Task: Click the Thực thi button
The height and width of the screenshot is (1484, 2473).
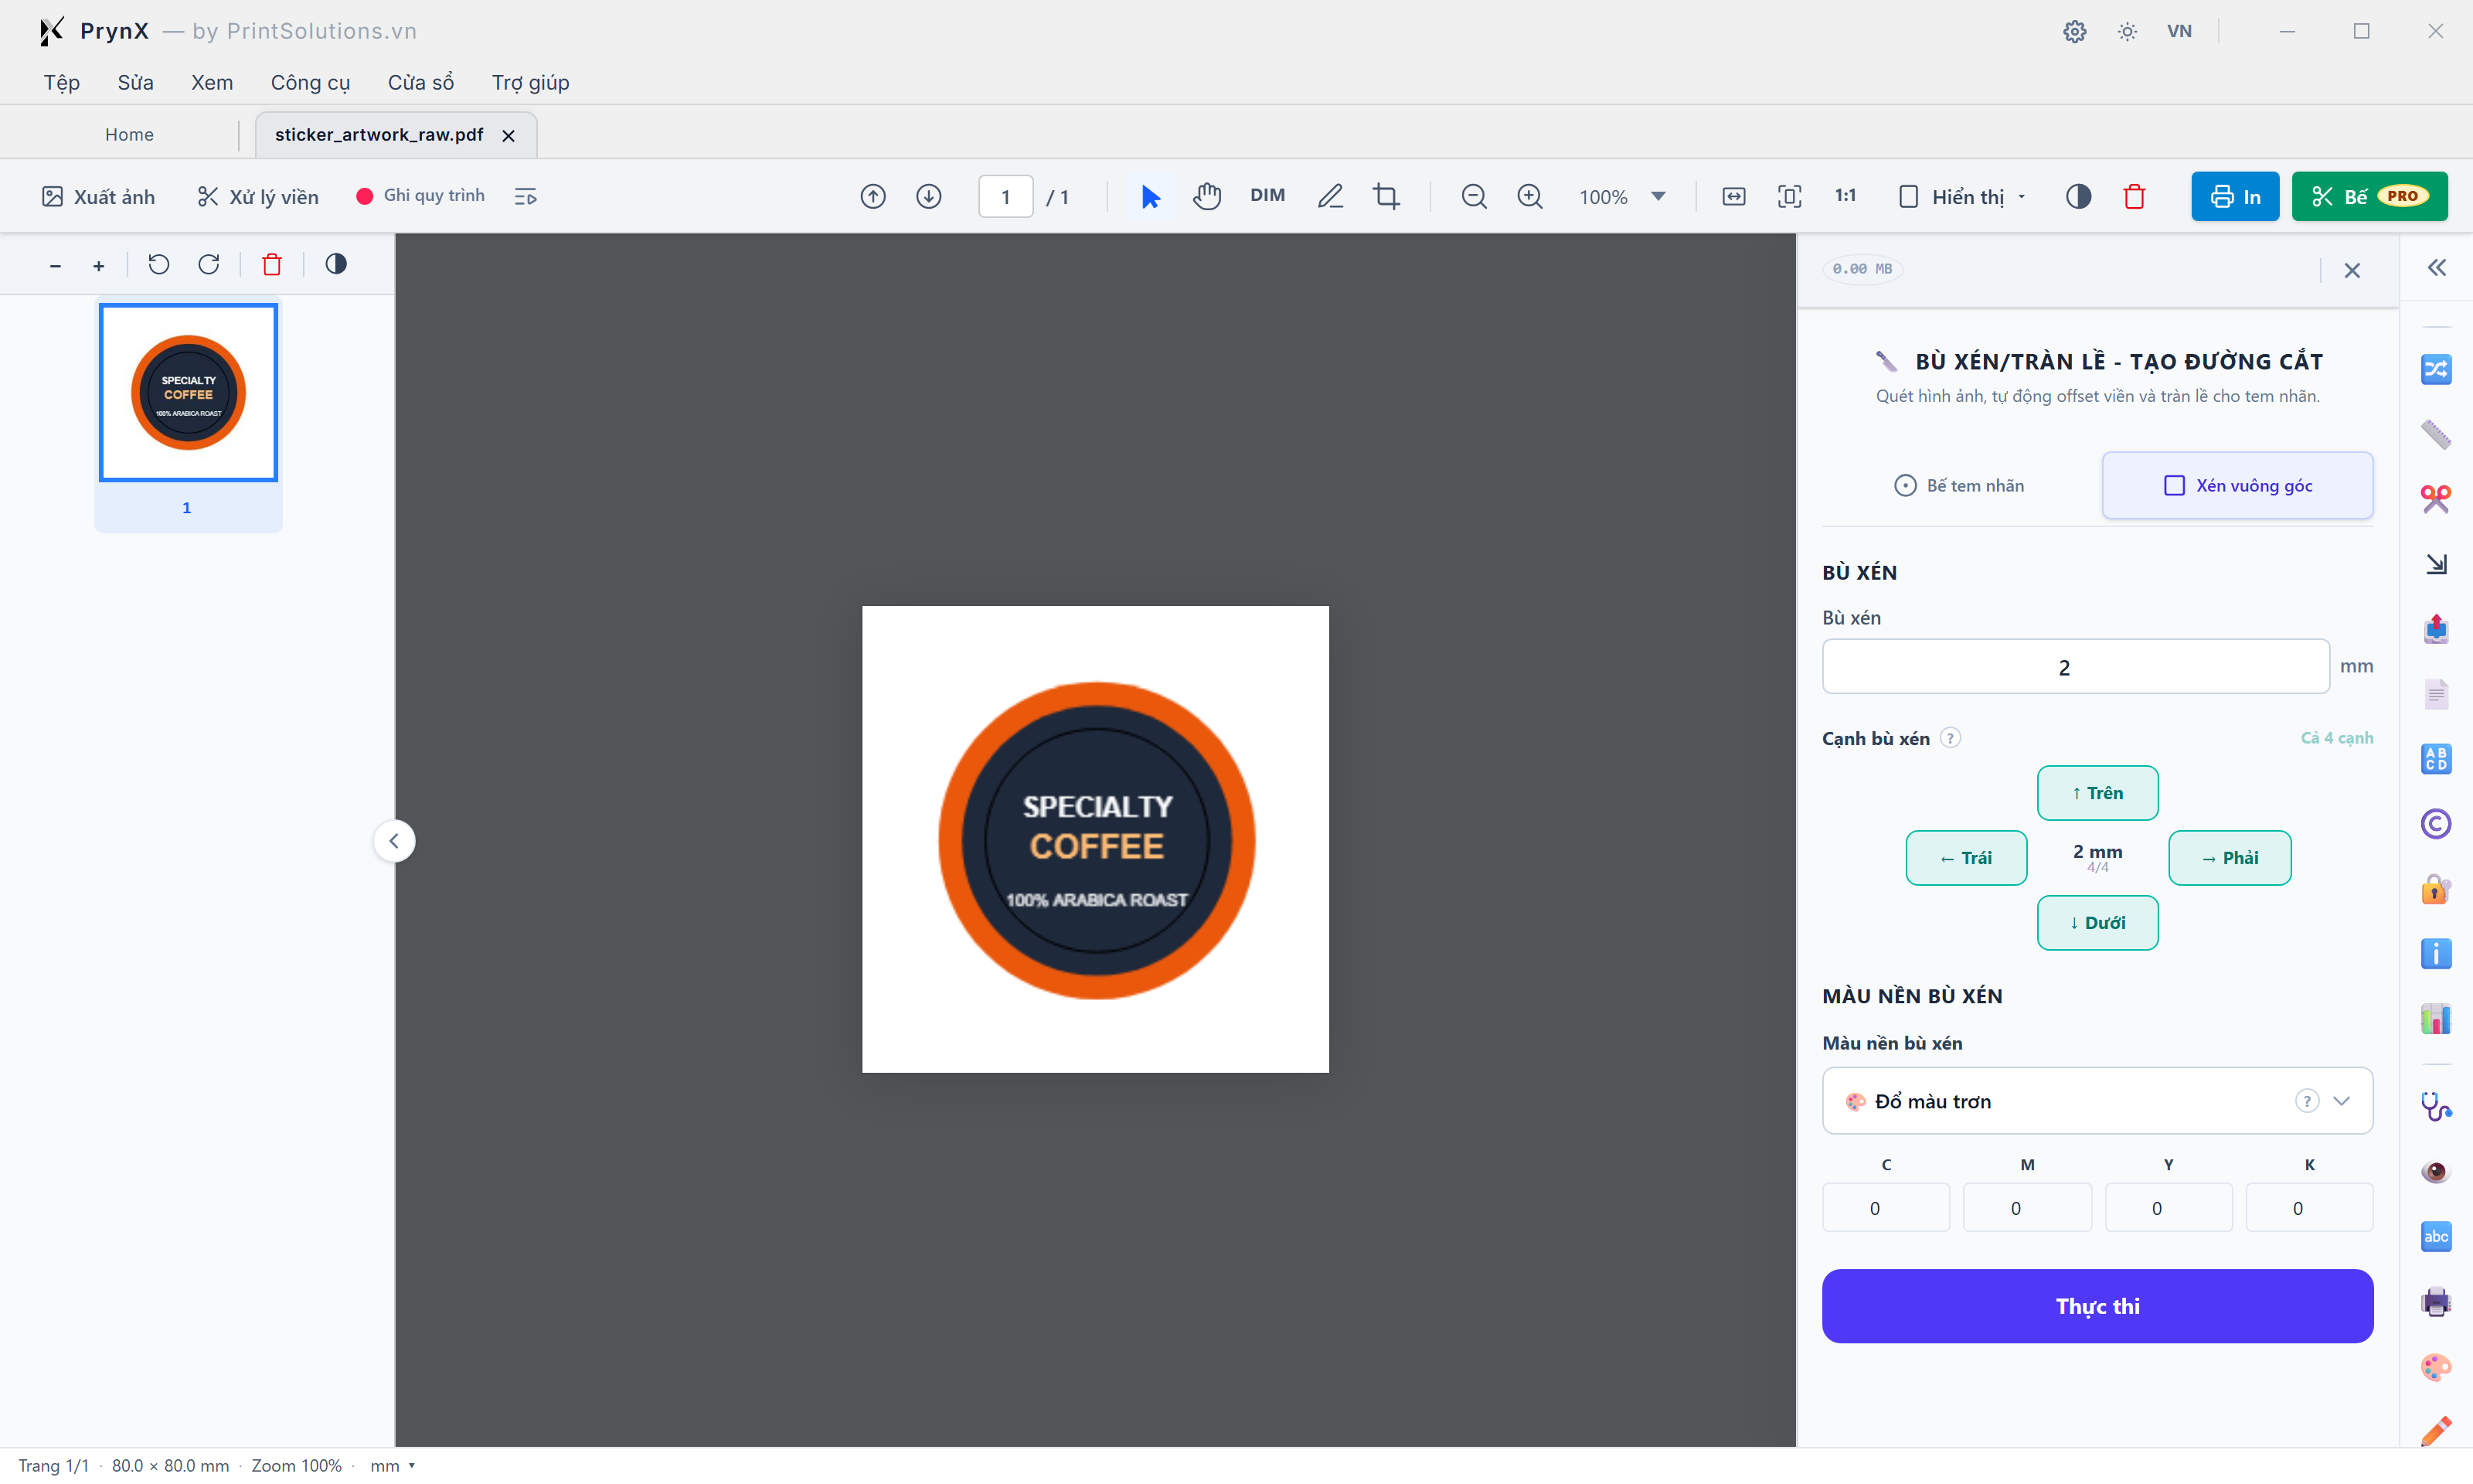Action: [2097, 1305]
